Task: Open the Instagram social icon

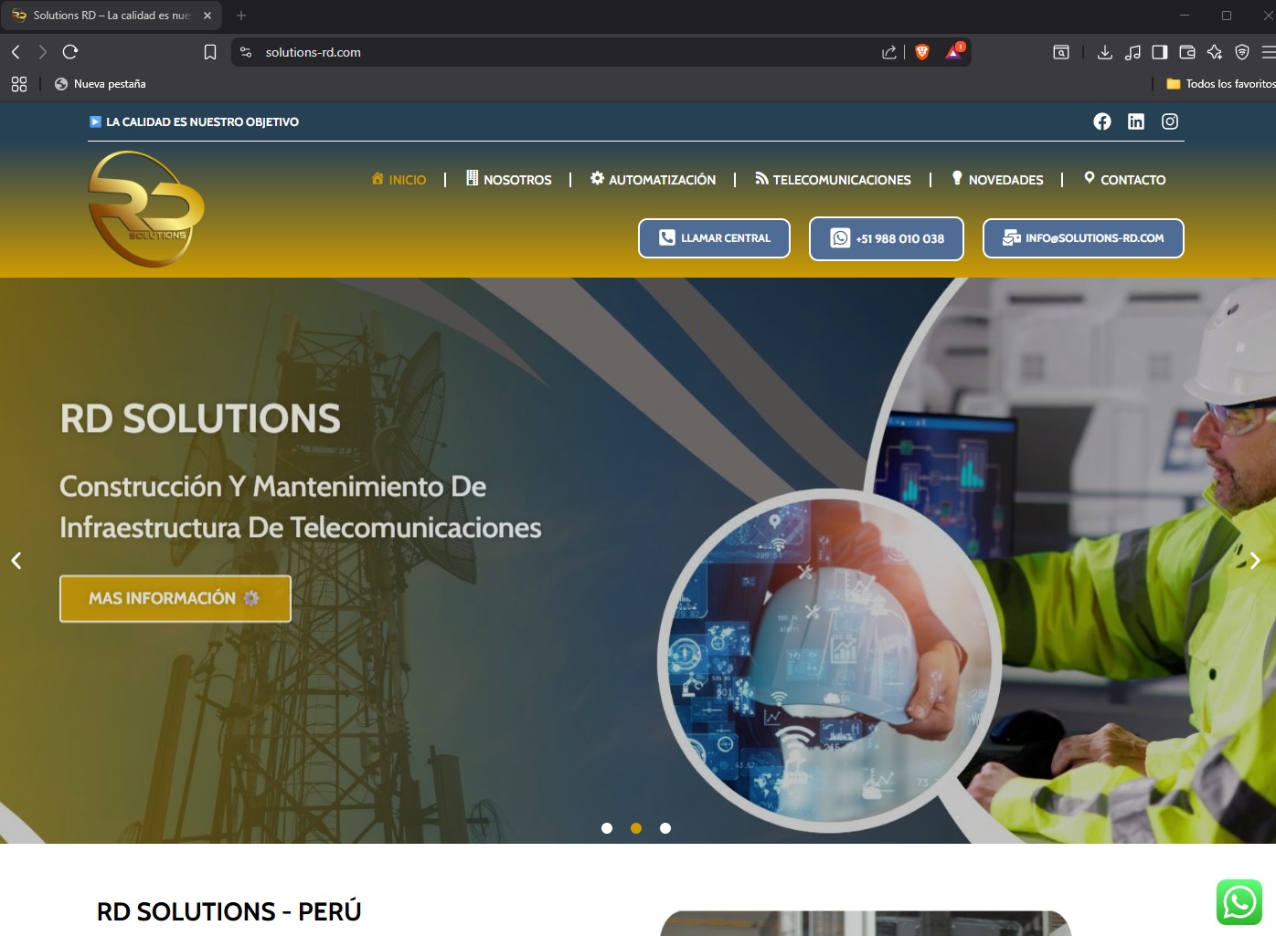Action: click(1170, 121)
